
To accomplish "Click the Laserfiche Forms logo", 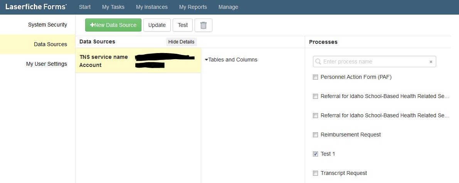I will 36,7.
